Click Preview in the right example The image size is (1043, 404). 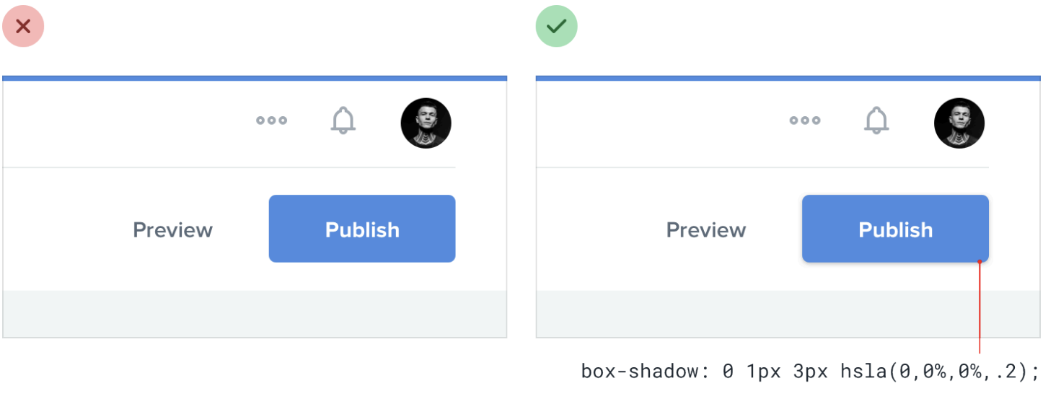(706, 230)
